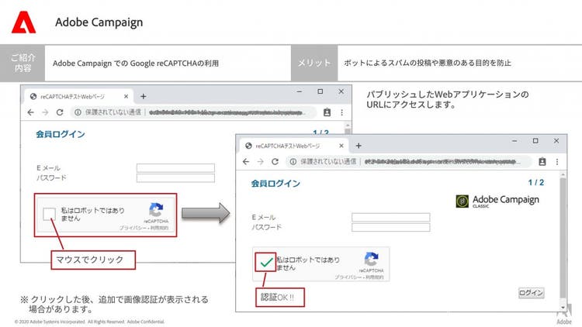Click the red Adobe logo at top left
582x327 pixels.
coord(23,24)
